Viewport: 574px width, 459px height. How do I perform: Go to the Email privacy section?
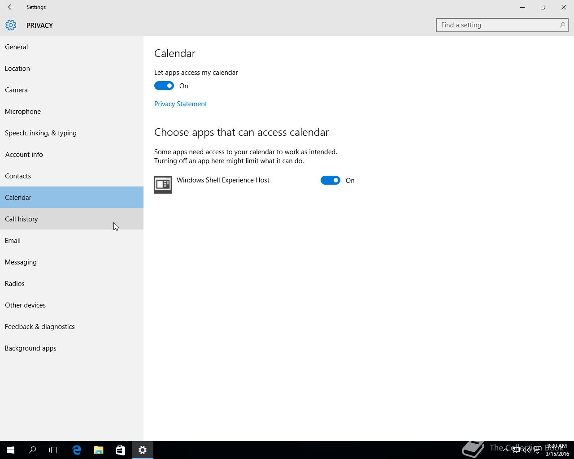pyautogui.click(x=72, y=240)
